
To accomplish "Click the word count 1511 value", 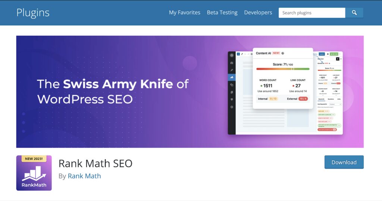I will [267, 86].
